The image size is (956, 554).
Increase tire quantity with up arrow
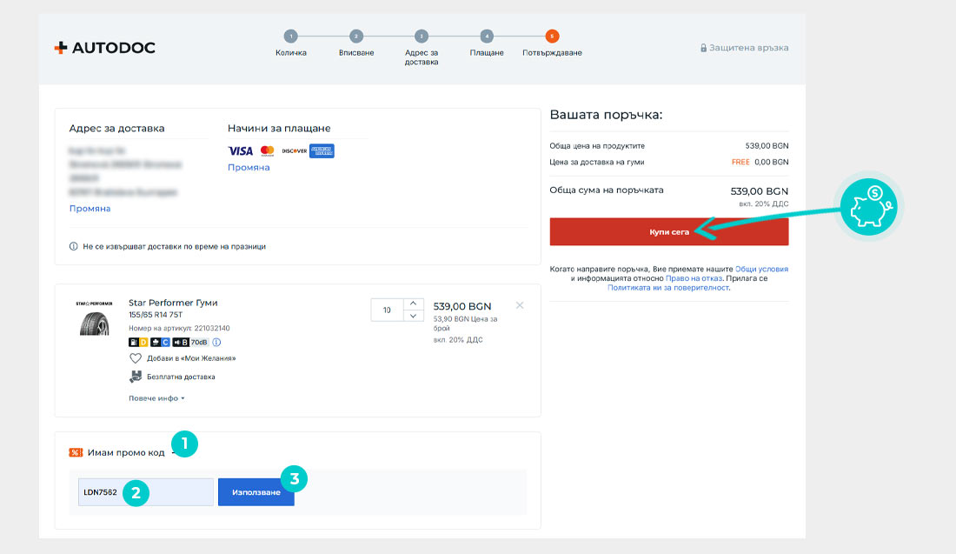point(414,304)
